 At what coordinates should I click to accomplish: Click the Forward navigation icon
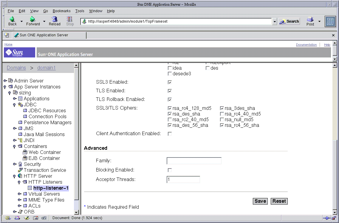point(32,19)
